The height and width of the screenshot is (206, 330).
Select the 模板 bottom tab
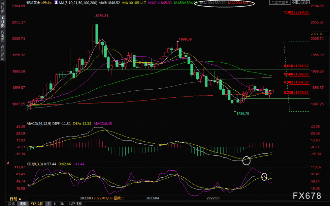(x=23, y=204)
